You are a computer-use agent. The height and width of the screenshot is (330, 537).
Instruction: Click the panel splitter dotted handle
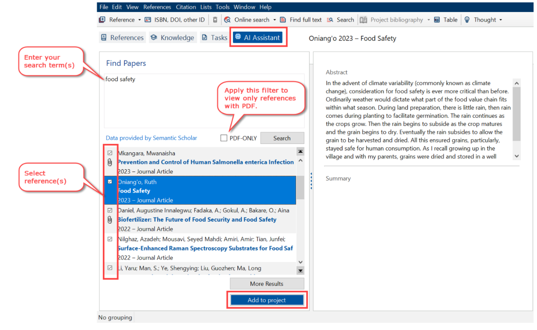point(311,181)
